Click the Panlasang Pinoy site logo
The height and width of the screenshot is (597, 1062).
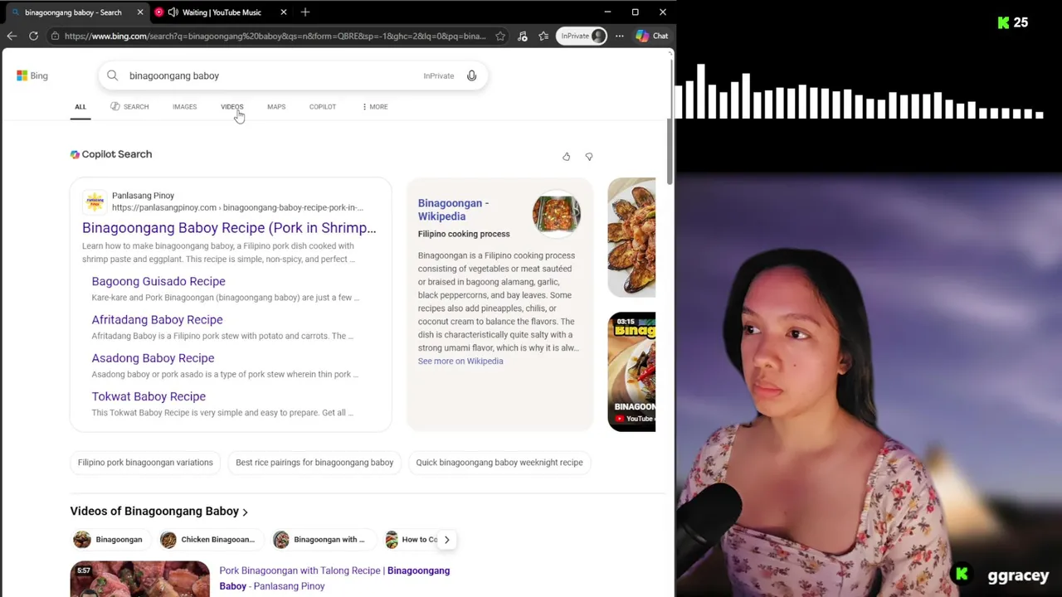95,201
